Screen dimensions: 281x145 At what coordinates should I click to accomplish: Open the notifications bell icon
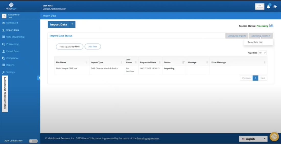[268, 7]
